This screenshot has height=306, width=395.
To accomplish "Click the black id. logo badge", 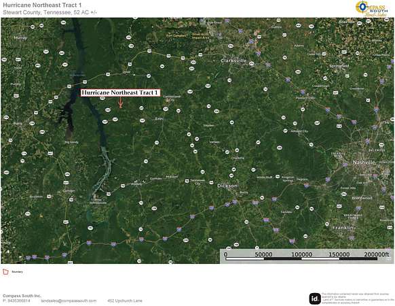I will [x=315, y=299].
